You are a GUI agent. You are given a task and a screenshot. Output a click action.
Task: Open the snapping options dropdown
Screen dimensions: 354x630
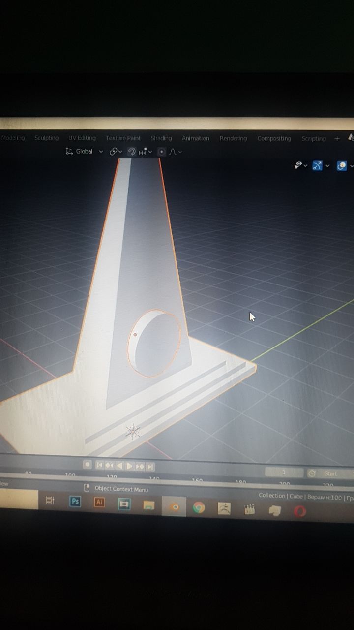pos(146,152)
